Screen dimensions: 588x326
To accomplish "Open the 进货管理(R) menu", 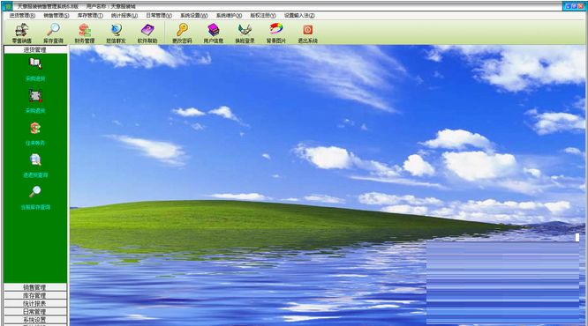I will pos(22,15).
